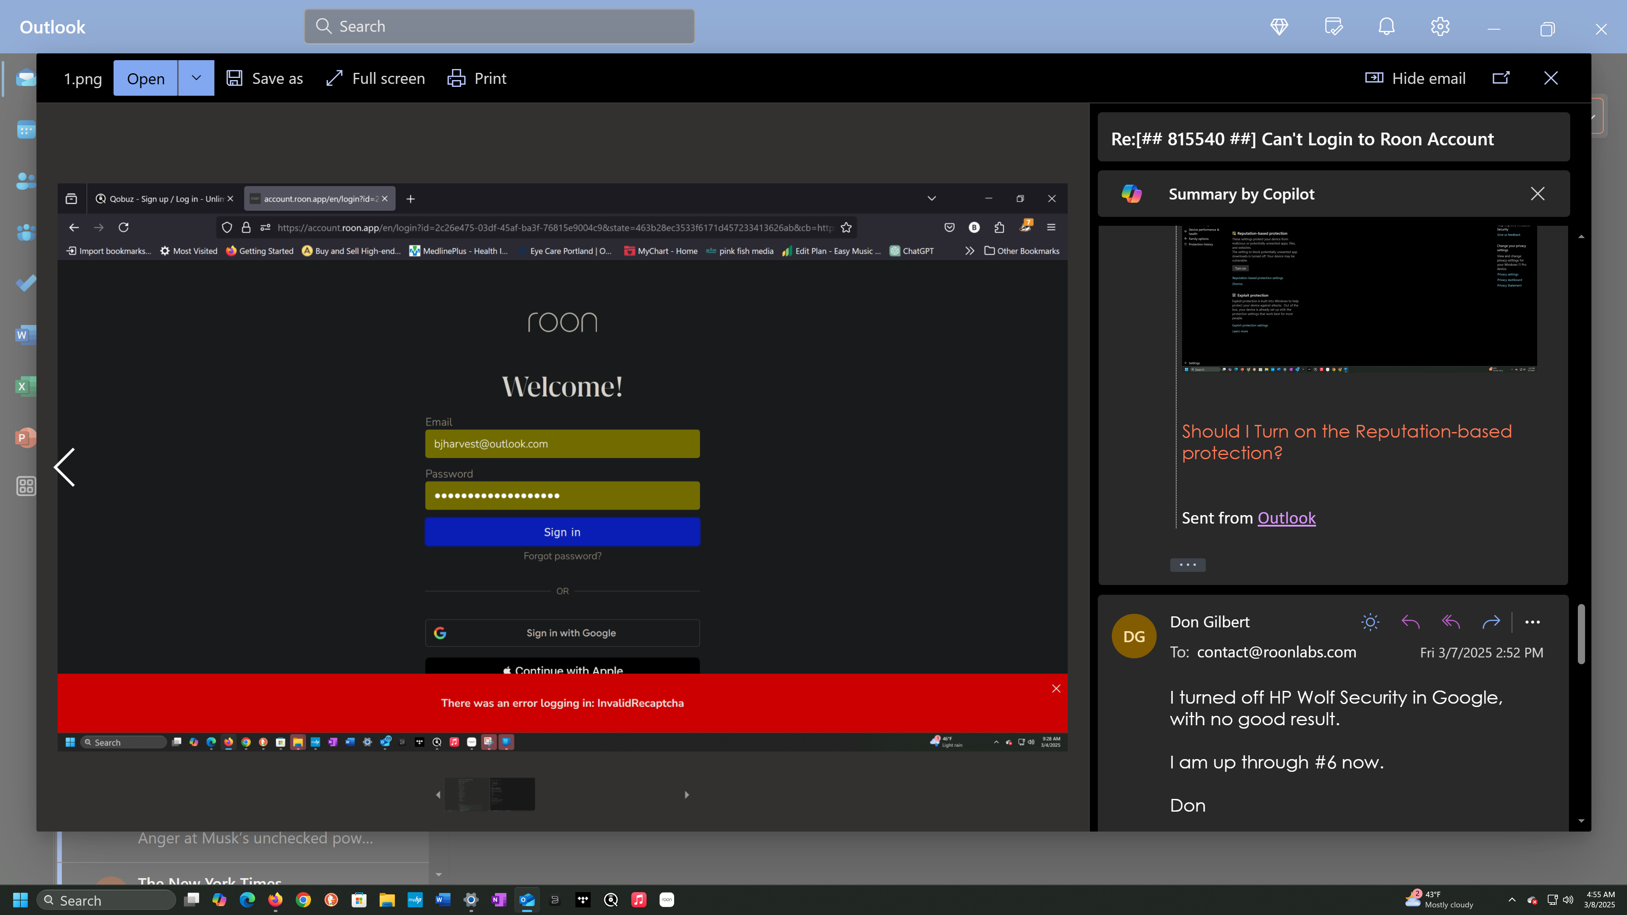This screenshot has width=1627, height=915.
Task: Click the subject 'Can't Login to Roon Account'
Action: click(x=1377, y=139)
